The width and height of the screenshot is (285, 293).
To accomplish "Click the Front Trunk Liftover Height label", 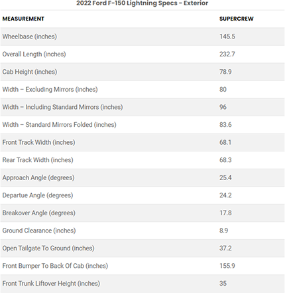I will (x=51, y=283).
